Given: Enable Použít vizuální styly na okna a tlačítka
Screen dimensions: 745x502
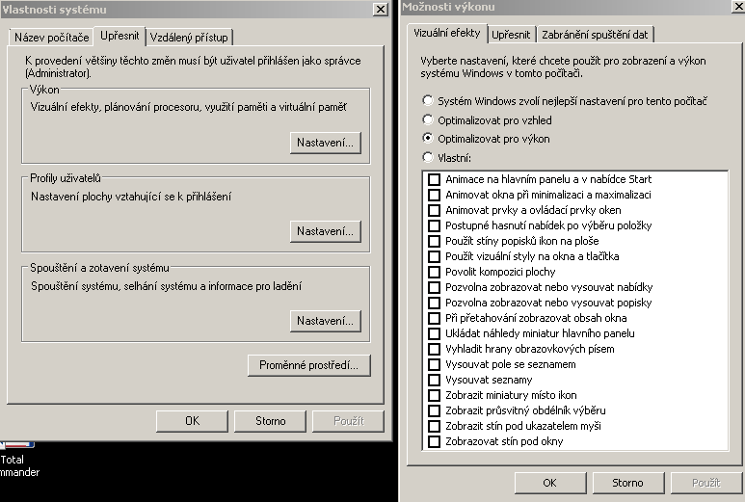Looking at the screenshot, I should [435, 256].
